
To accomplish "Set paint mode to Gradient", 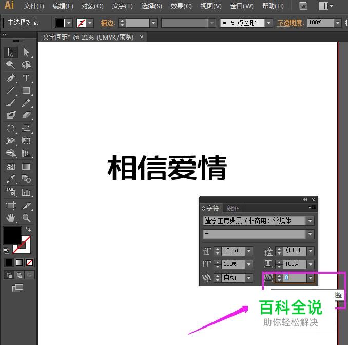I will point(19,263).
